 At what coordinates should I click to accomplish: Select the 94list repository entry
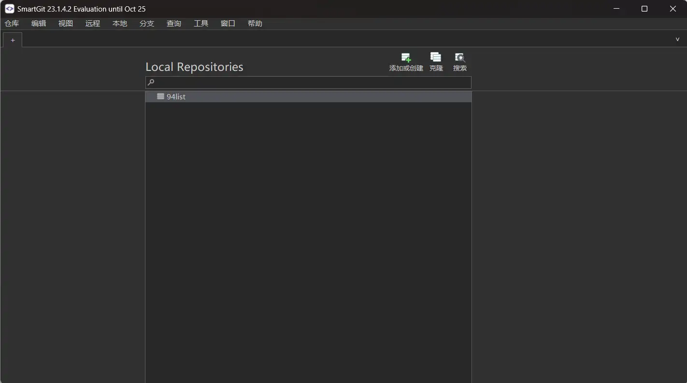click(176, 97)
